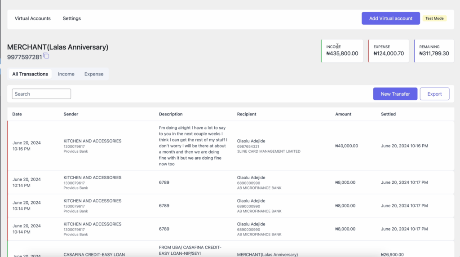This screenshot has height=257, width=460.
Task: Click the Add Virtual account button
Action: click(x=390, y=18)
